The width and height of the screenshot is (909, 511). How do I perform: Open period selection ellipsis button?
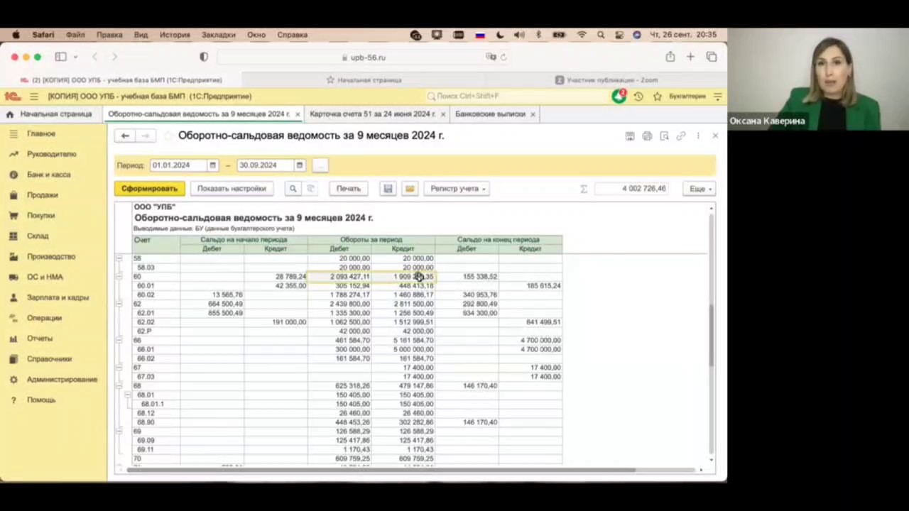tap(320, 165)
